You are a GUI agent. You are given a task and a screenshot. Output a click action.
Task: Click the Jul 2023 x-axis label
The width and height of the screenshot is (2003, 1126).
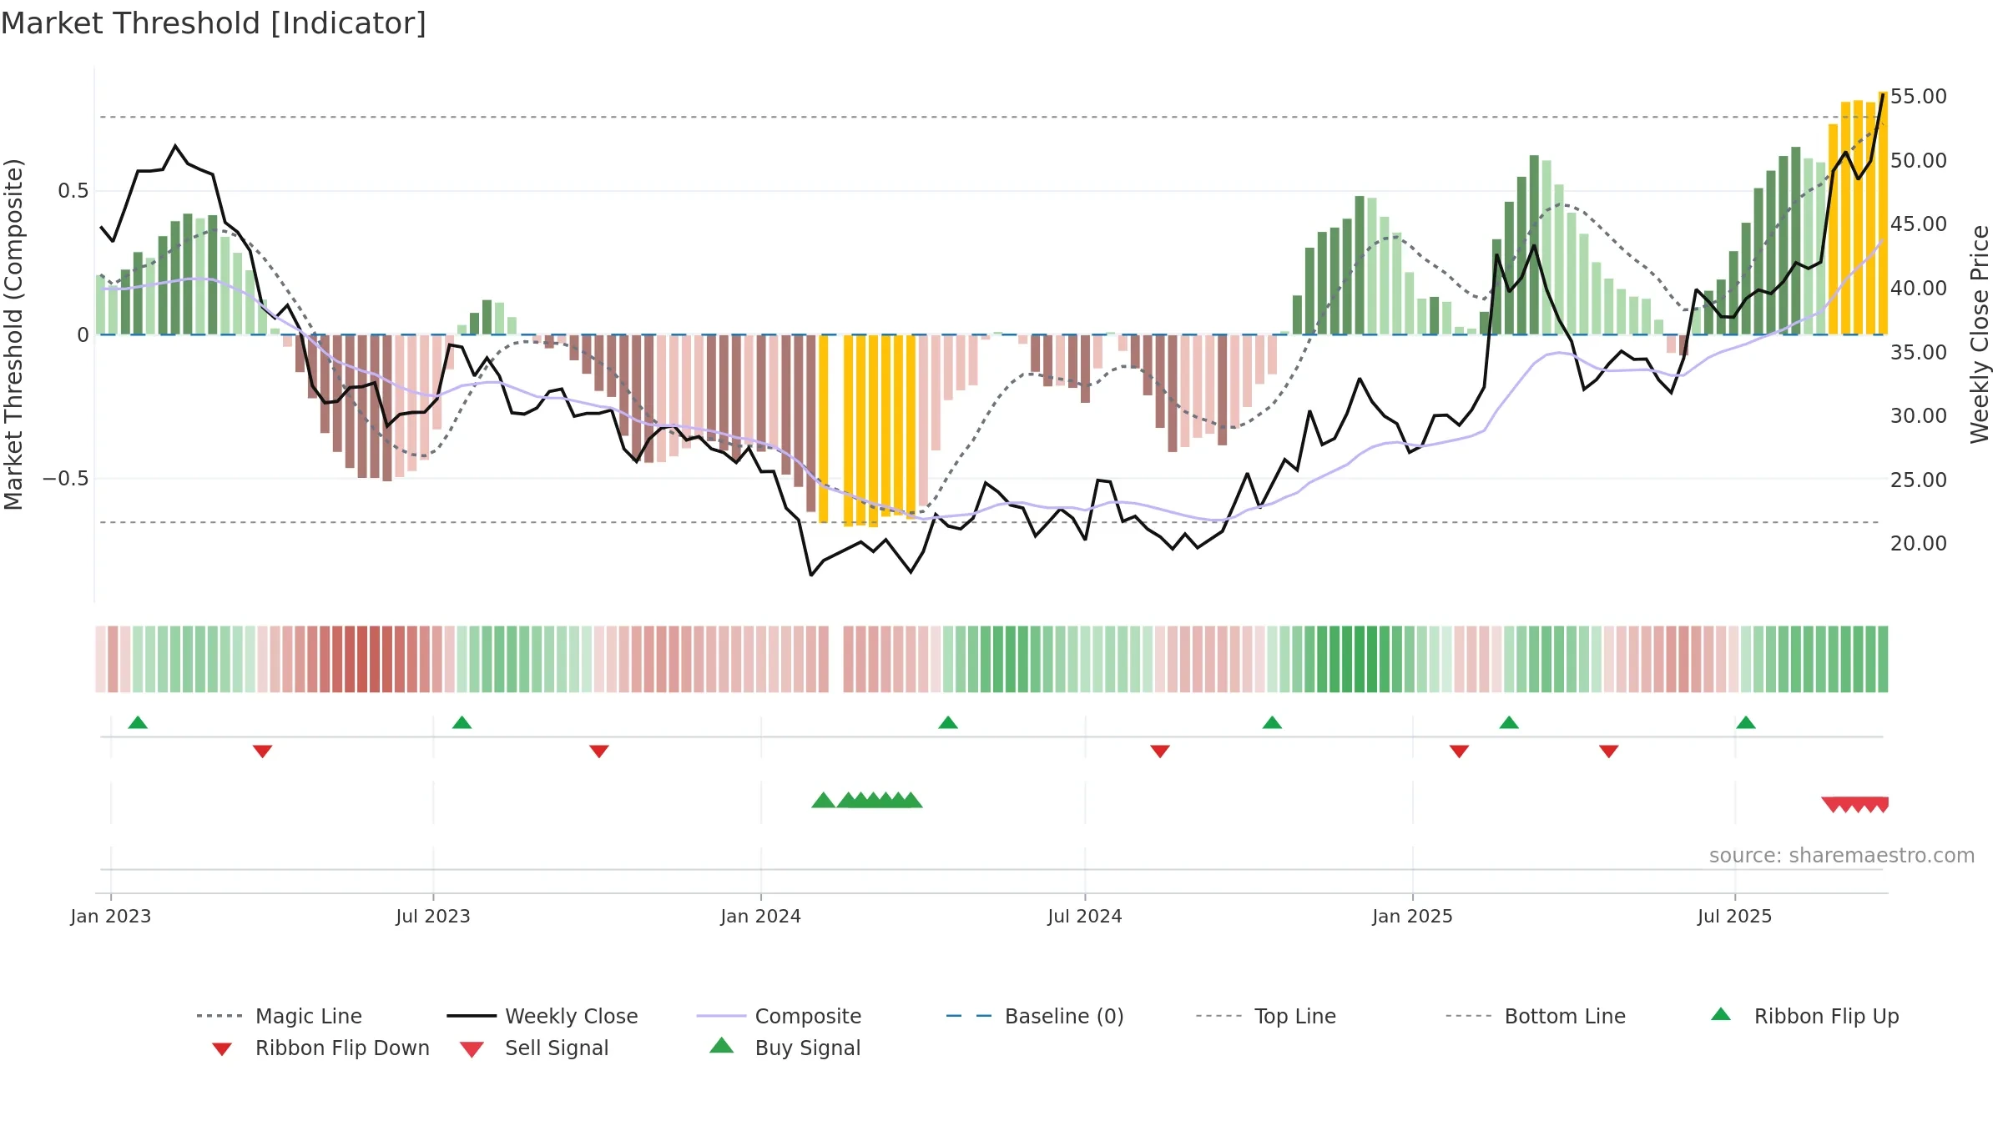click(433, 917)
